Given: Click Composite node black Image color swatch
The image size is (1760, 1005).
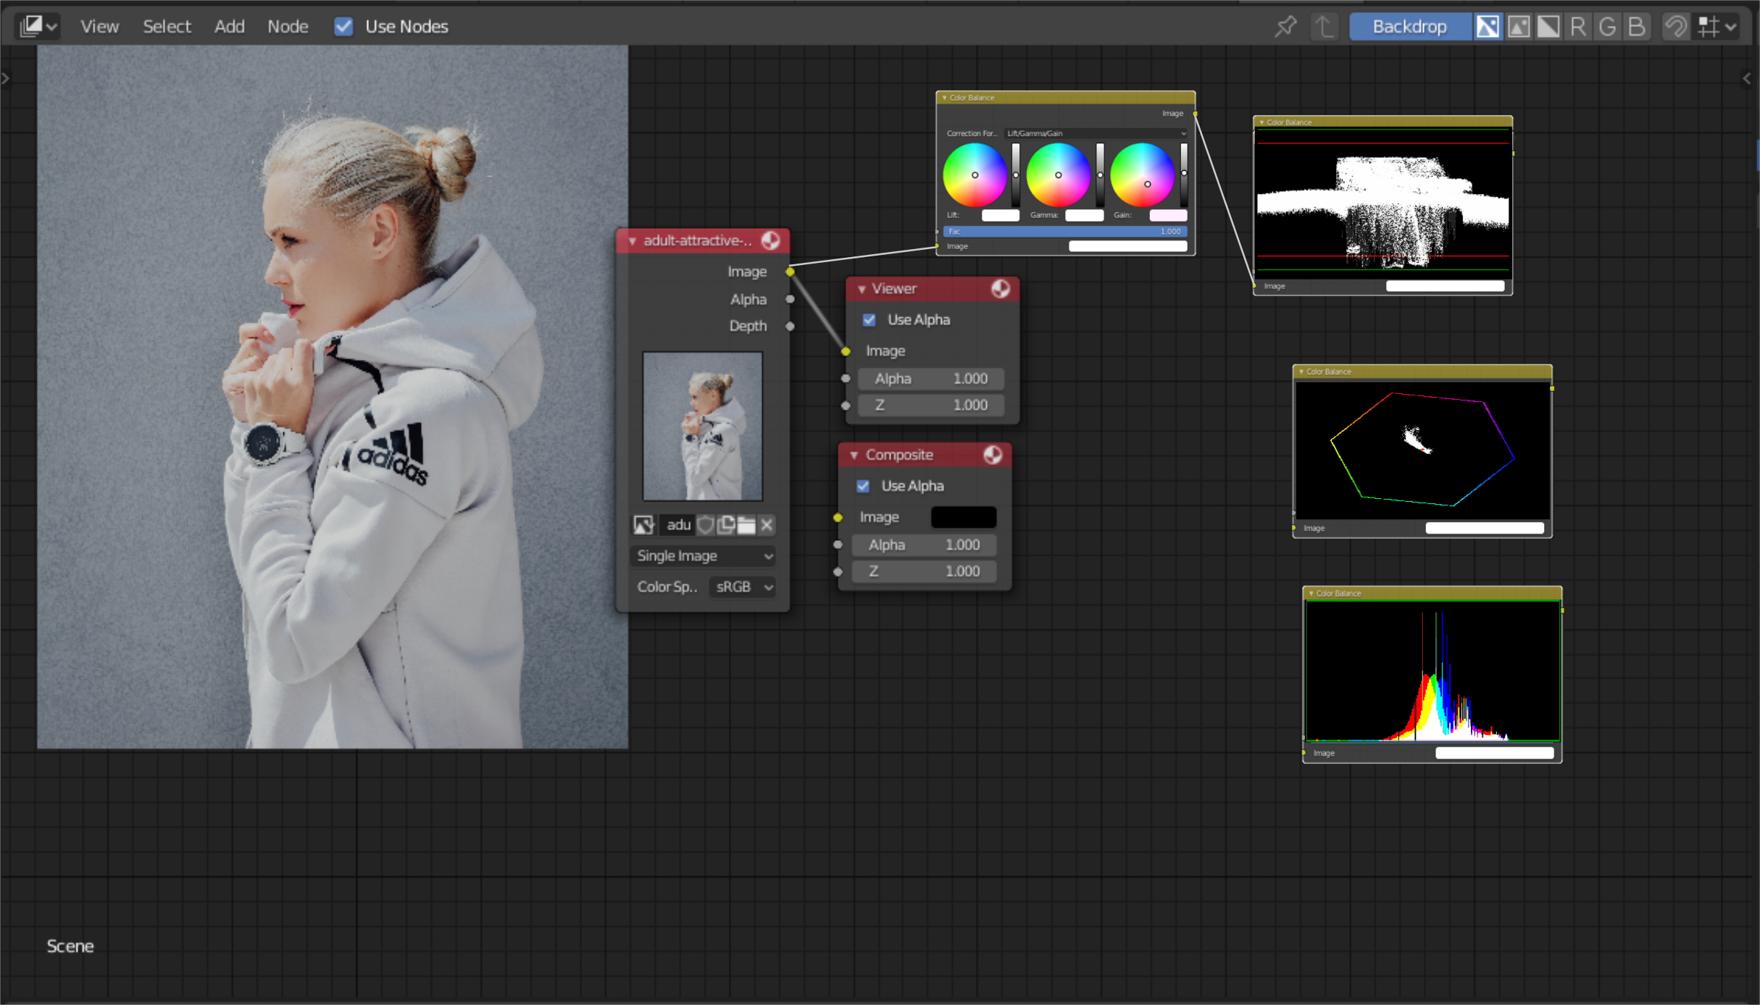Looking at the screenshot, I should pos(963,517).
